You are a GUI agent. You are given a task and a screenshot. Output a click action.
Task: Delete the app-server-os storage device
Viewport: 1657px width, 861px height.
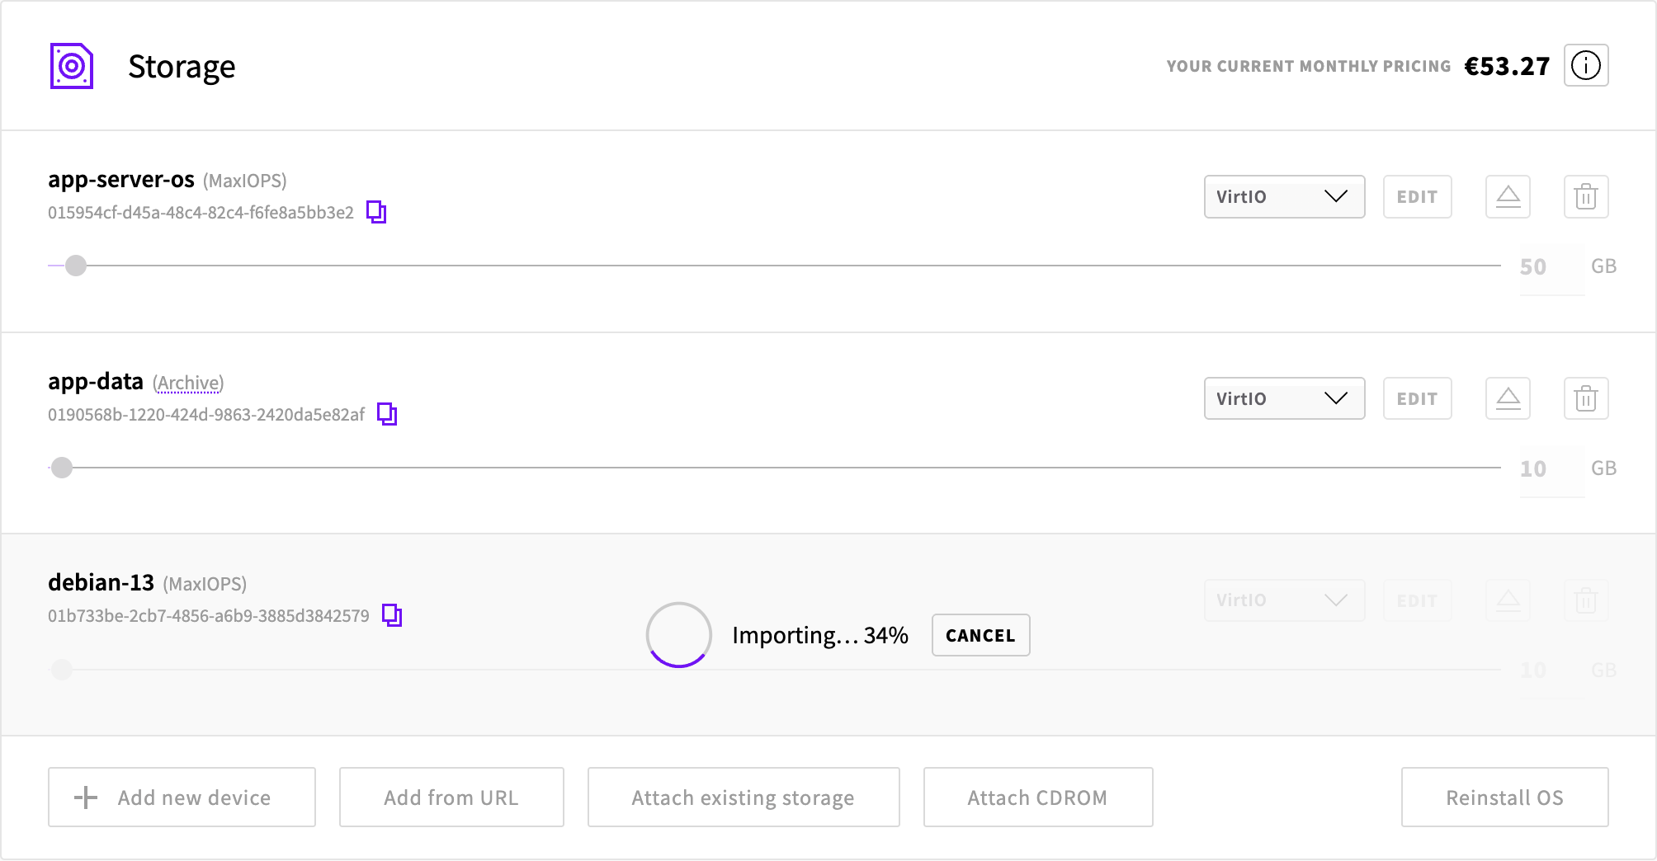coord(1586,196)
